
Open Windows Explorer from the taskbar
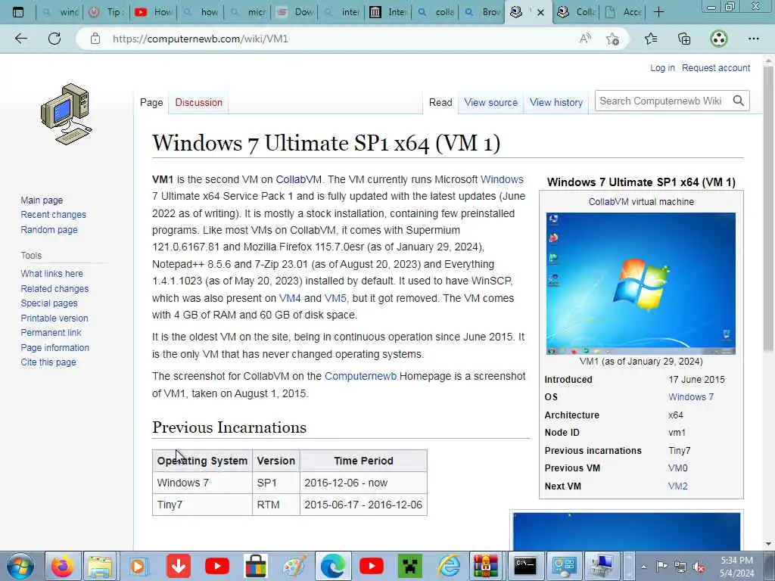pyautogui.click(x=100, y=566)
